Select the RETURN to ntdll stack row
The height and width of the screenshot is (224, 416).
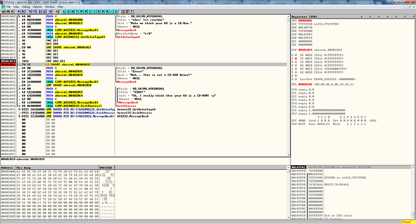click(352, 178)
